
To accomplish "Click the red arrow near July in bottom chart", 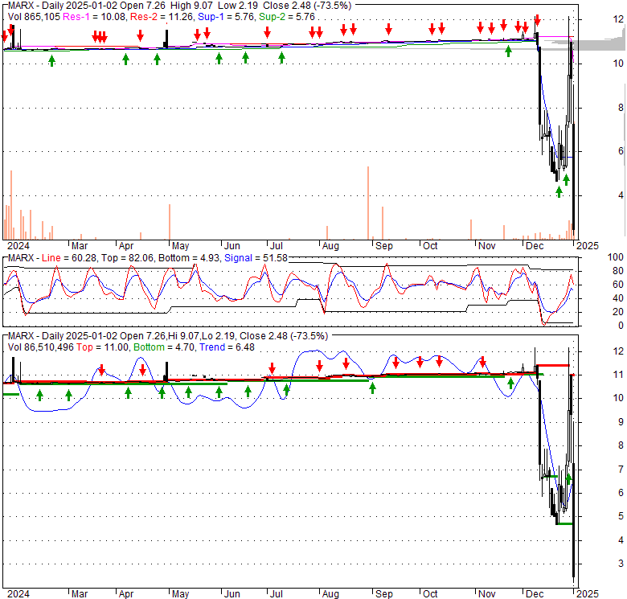I will [x=271, y=370].
